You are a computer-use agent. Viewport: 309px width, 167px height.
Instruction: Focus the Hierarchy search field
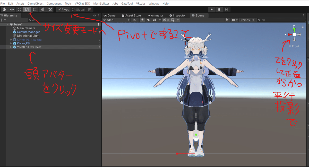(x=64, y=20)
